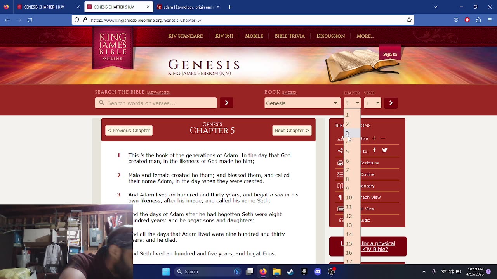
Task: Click verse number 3
Action: [x=119, y=195]
